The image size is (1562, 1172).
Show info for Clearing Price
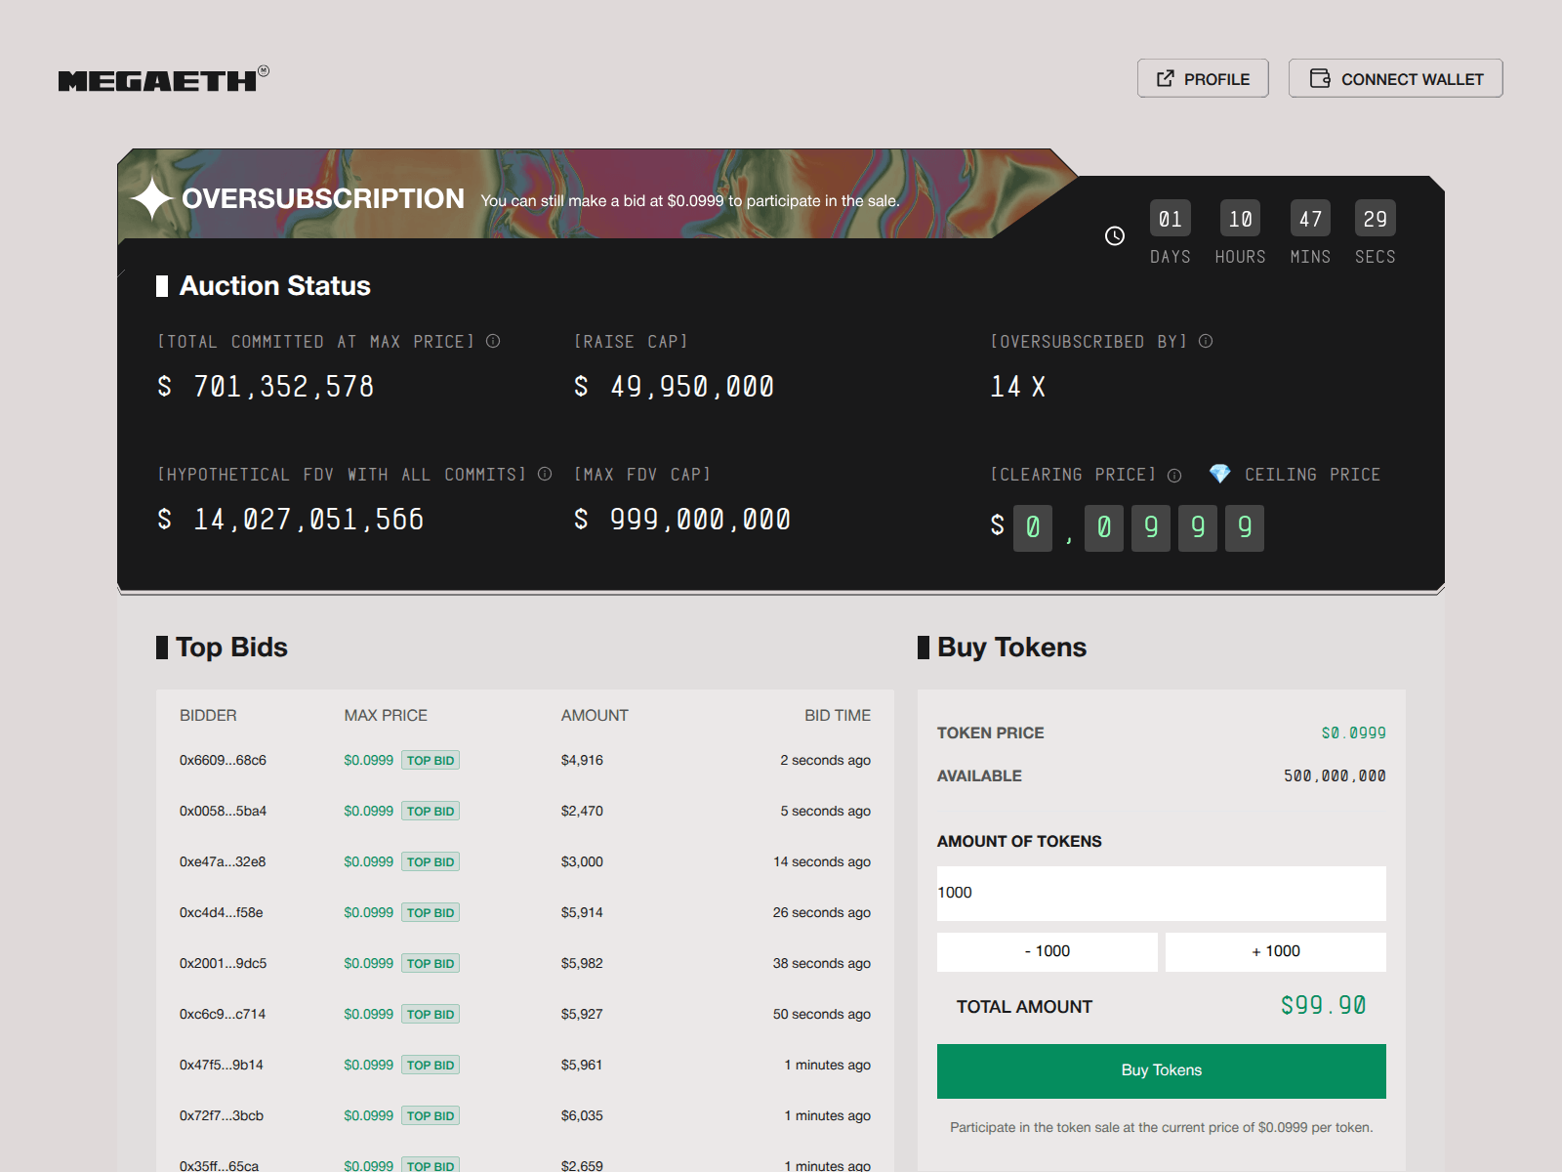tap(1174, 475)
